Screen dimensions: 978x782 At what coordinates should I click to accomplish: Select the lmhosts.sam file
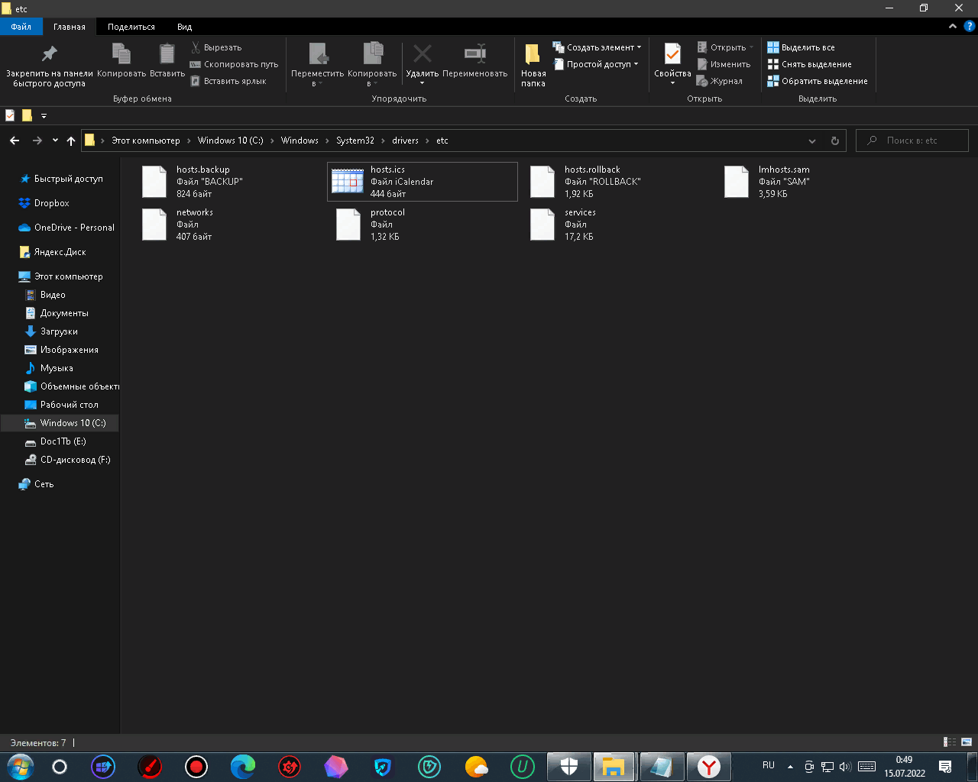[x=810, y=182]
